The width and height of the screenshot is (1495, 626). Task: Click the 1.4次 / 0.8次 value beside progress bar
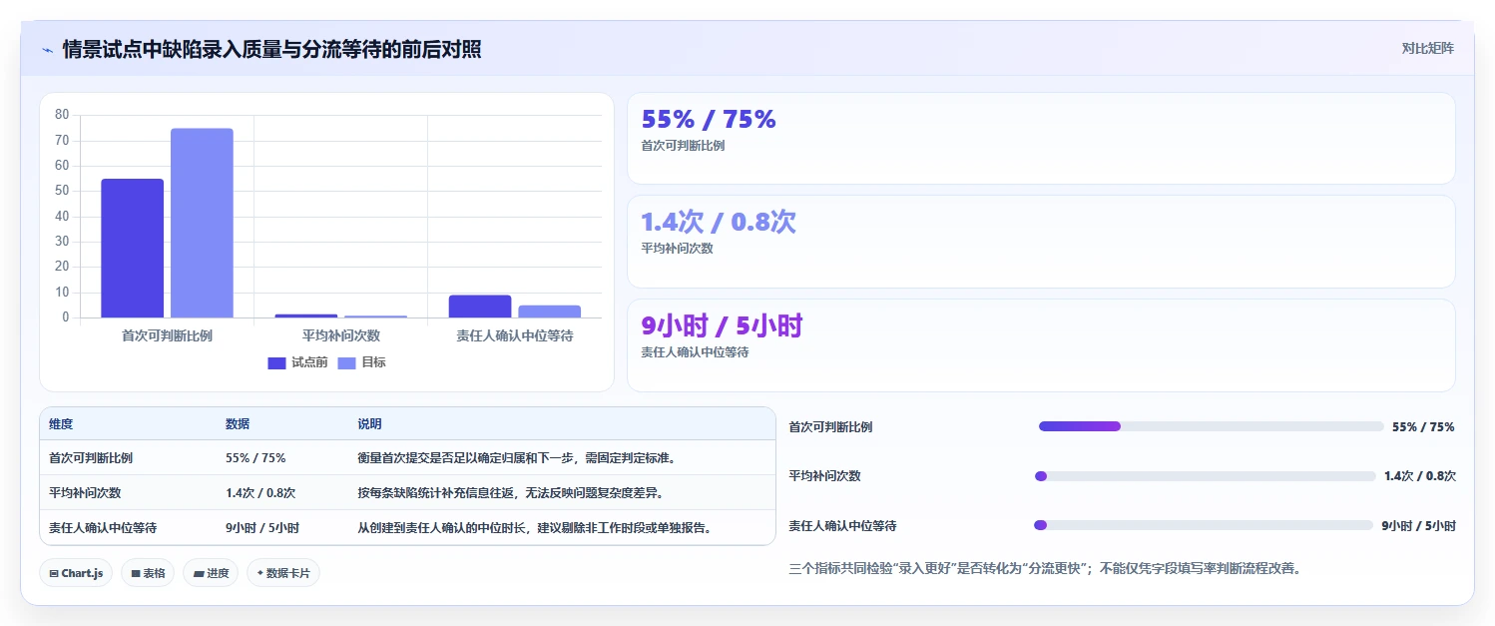coord(1420,476)
